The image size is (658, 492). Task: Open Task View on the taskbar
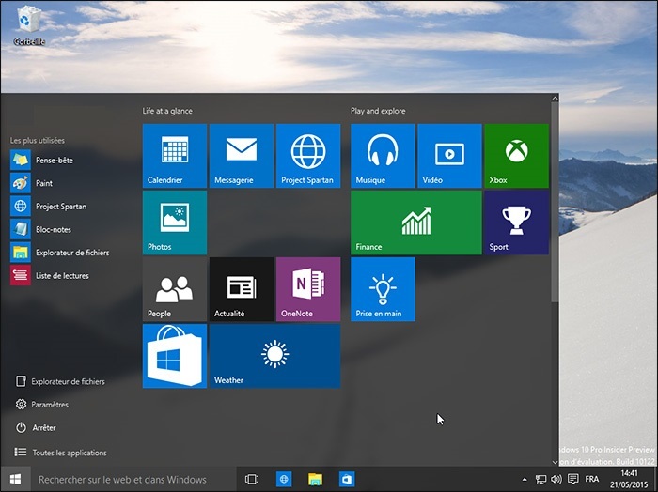252,479
